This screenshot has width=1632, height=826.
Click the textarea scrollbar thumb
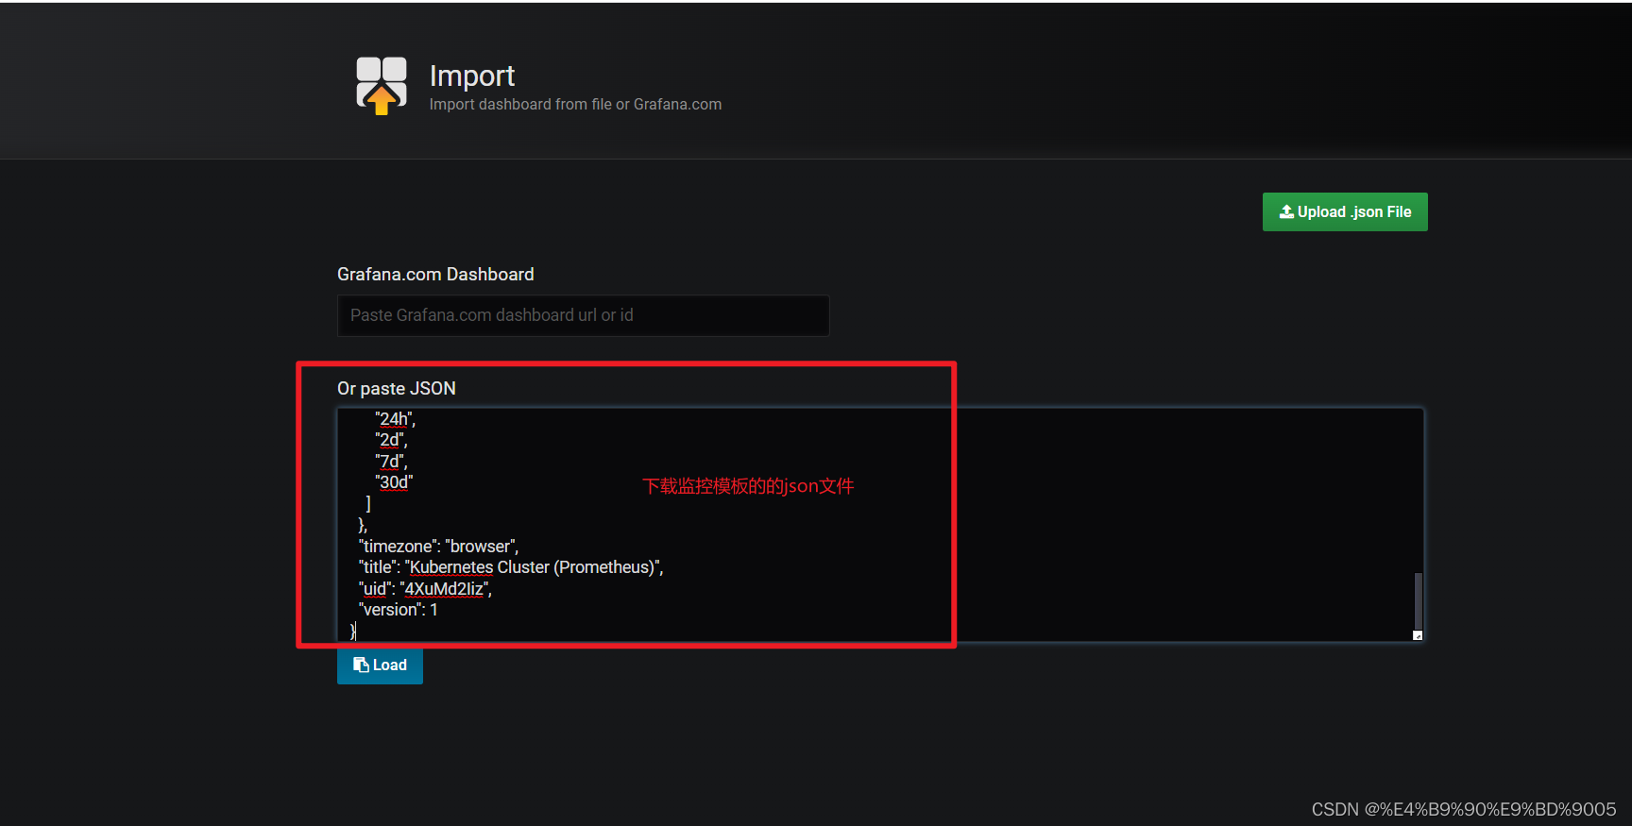pos(1418,600)
